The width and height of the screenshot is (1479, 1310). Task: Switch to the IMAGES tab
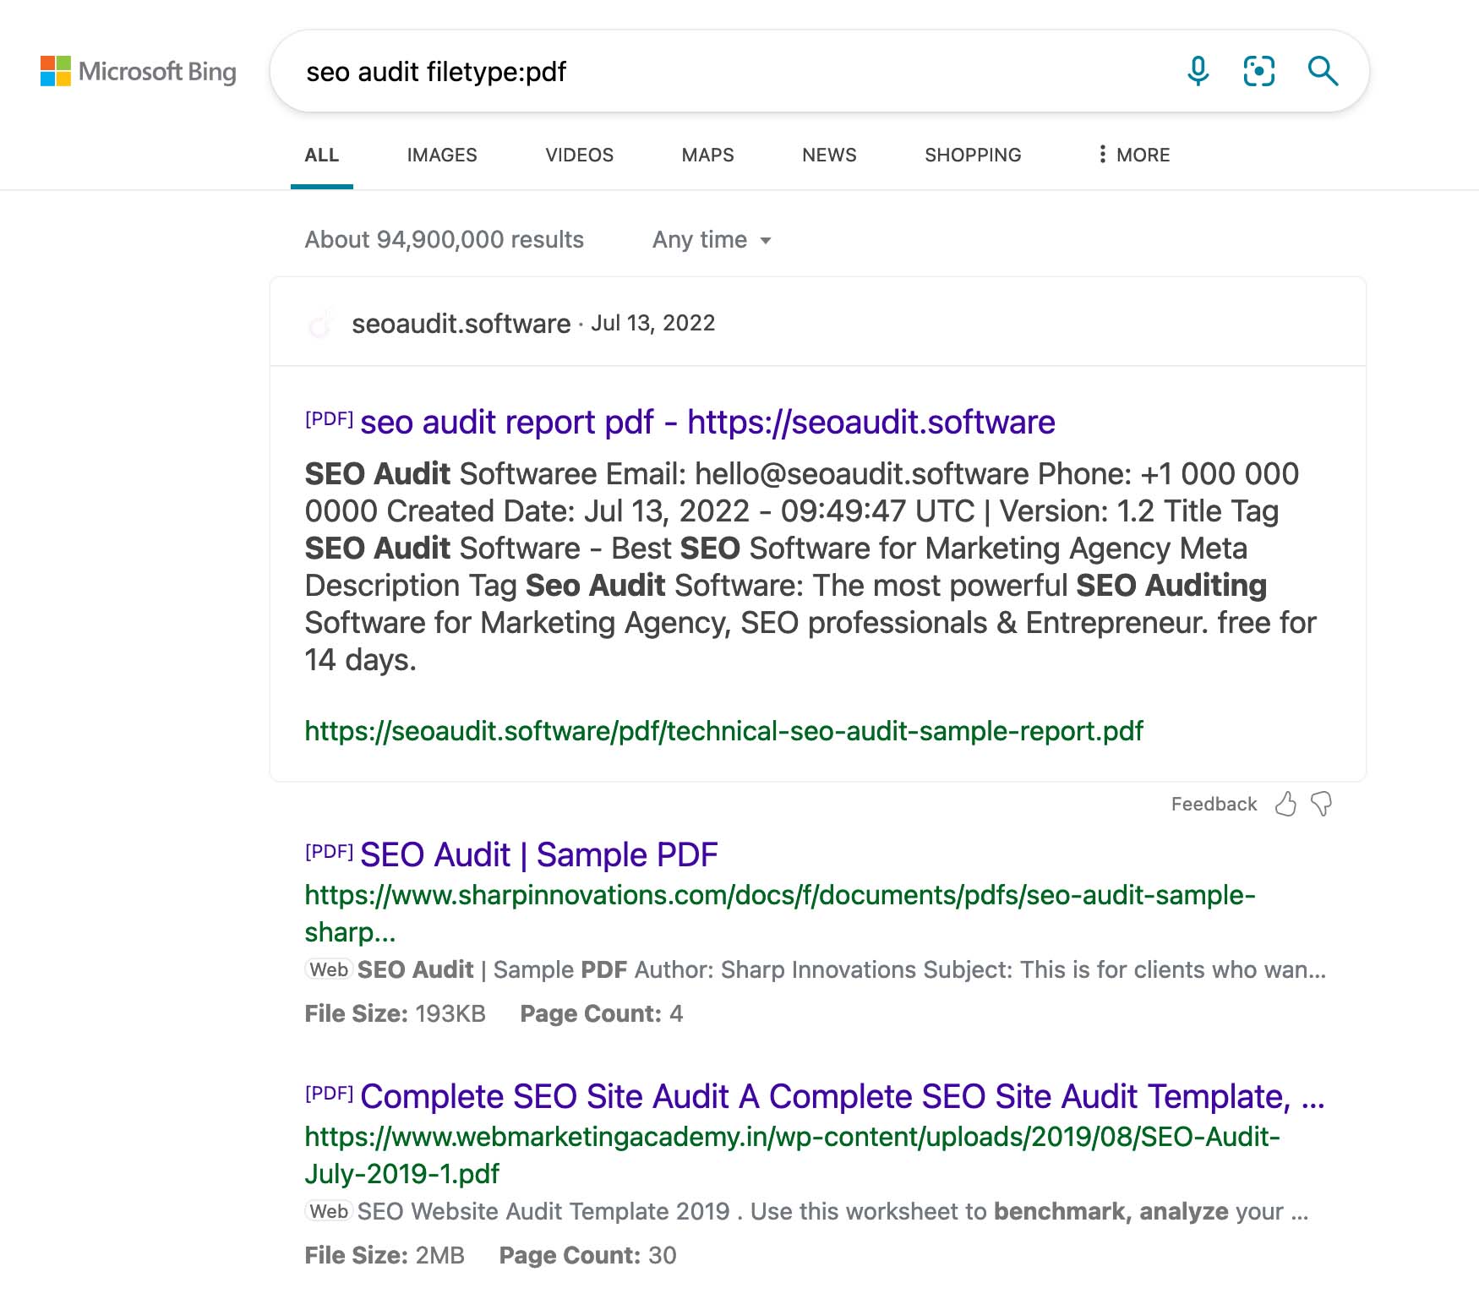tap(442, 155)
